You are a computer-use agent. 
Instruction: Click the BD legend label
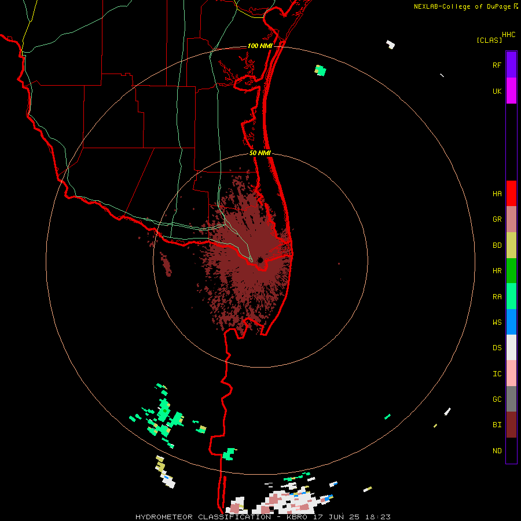(x=497, y=245)
